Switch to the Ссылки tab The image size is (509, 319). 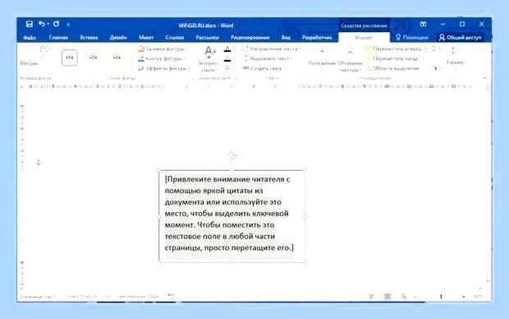pyautogui.click(x=175, y=38)
